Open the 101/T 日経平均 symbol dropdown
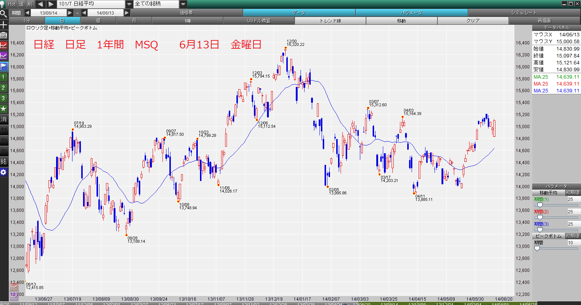The image size is (581, 305). tap(129, 4)
